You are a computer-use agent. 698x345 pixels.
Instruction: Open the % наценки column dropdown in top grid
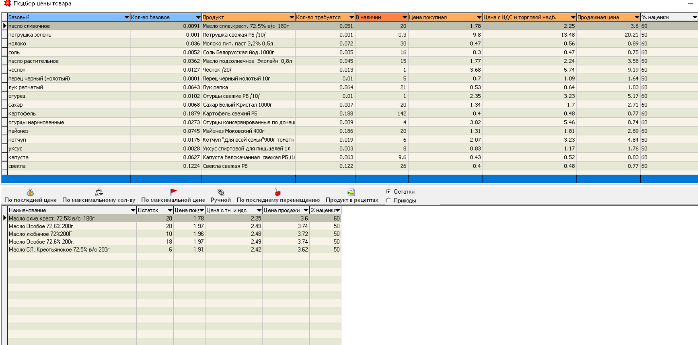694,17
